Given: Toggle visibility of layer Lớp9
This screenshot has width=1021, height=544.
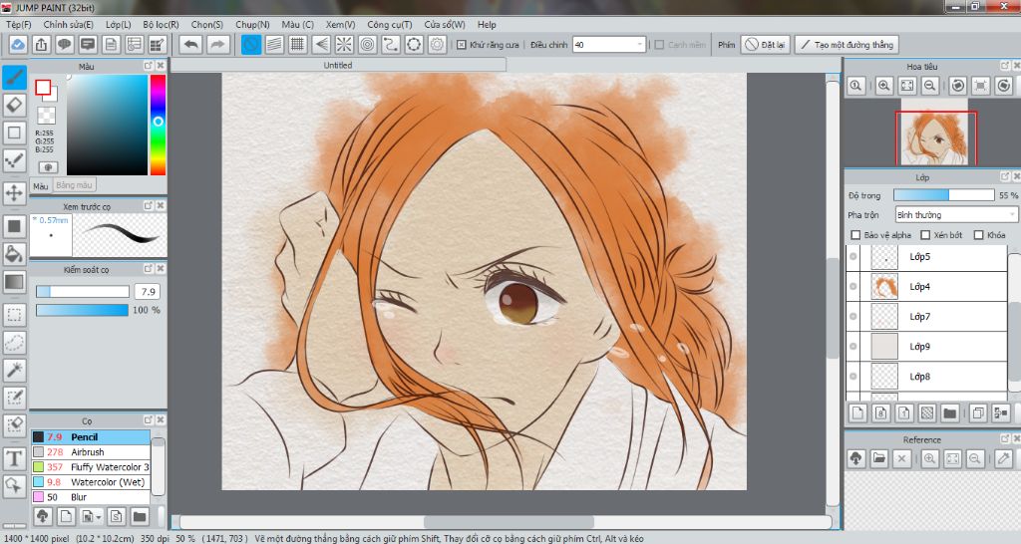Looking at the screenshot, I should (853, 346).
